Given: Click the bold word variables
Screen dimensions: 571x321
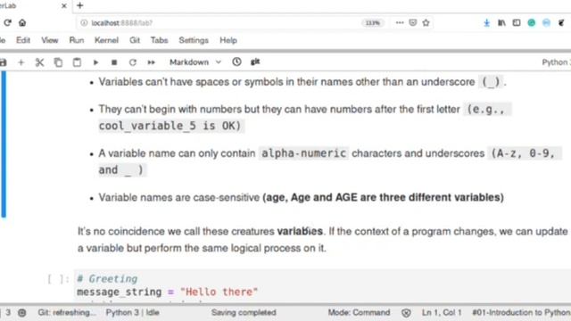Looking at the screenshot, I should (300, 231).
